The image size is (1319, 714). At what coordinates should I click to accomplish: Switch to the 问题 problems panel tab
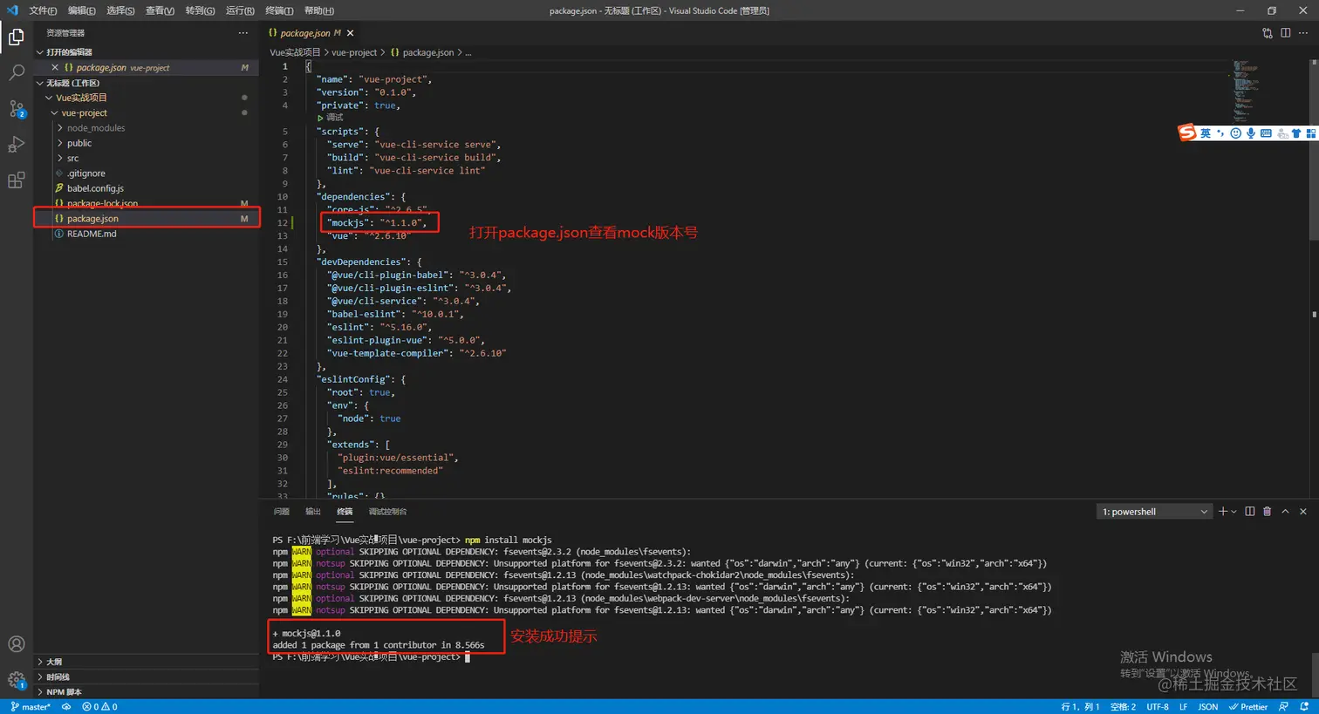[281, 512]
